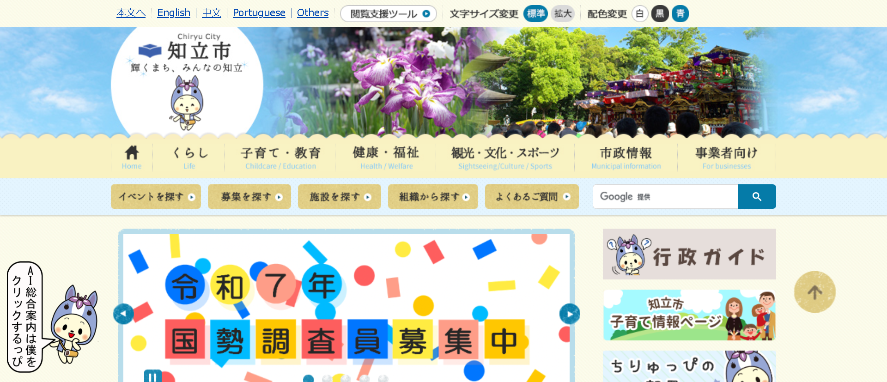Click the AI guide mascot character
The height and width of the screenshot is (382, 887).
point(74,323)
